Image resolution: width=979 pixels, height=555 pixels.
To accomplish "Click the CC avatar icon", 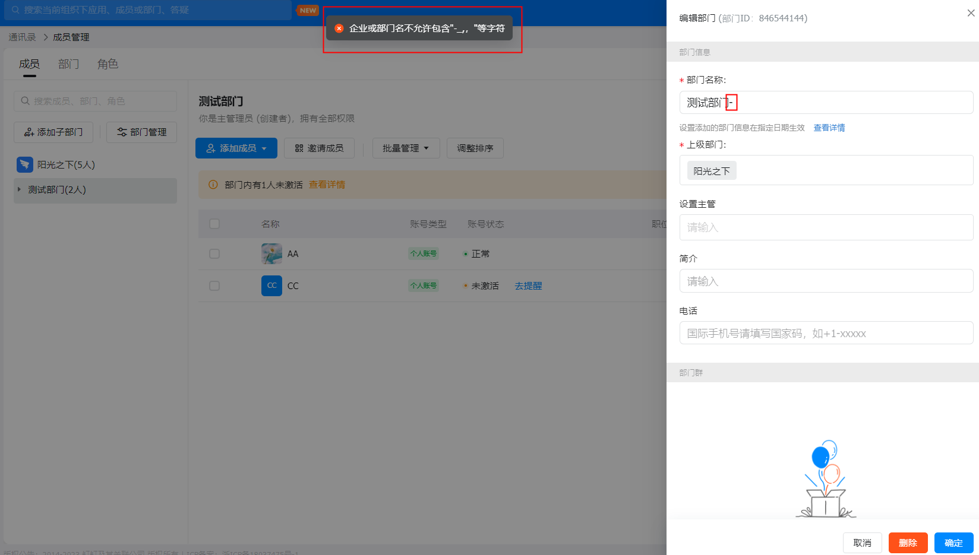I will (271, 286).
